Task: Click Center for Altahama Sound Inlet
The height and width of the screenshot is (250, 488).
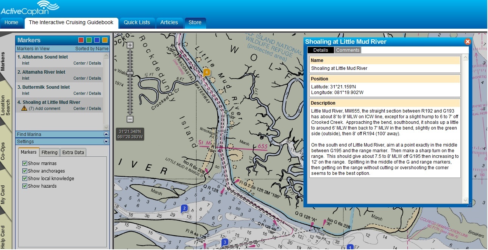Action: [x=80, y=63]
